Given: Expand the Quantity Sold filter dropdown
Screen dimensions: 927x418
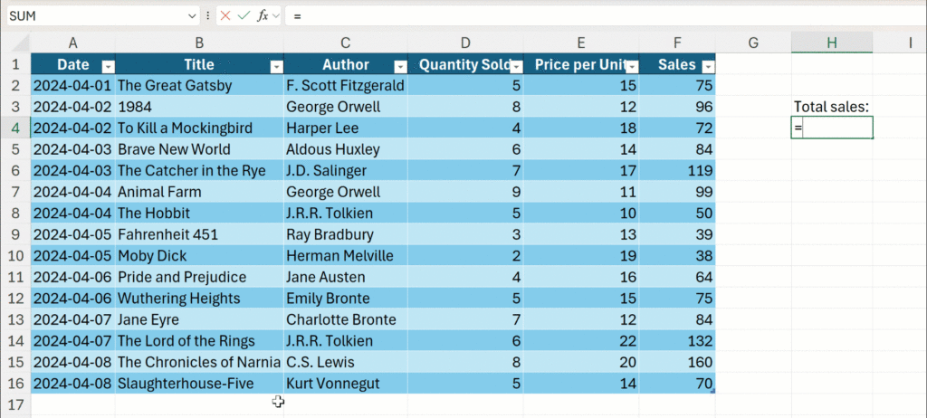Looking at the screenshot, I should 515,66.
